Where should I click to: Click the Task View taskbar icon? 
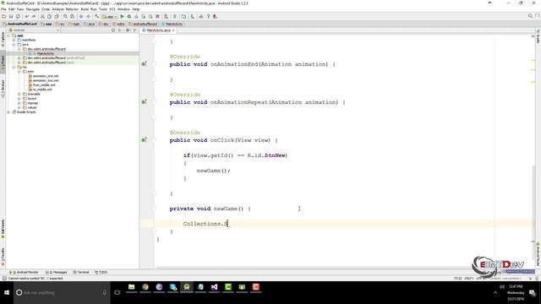coord(117,293)
